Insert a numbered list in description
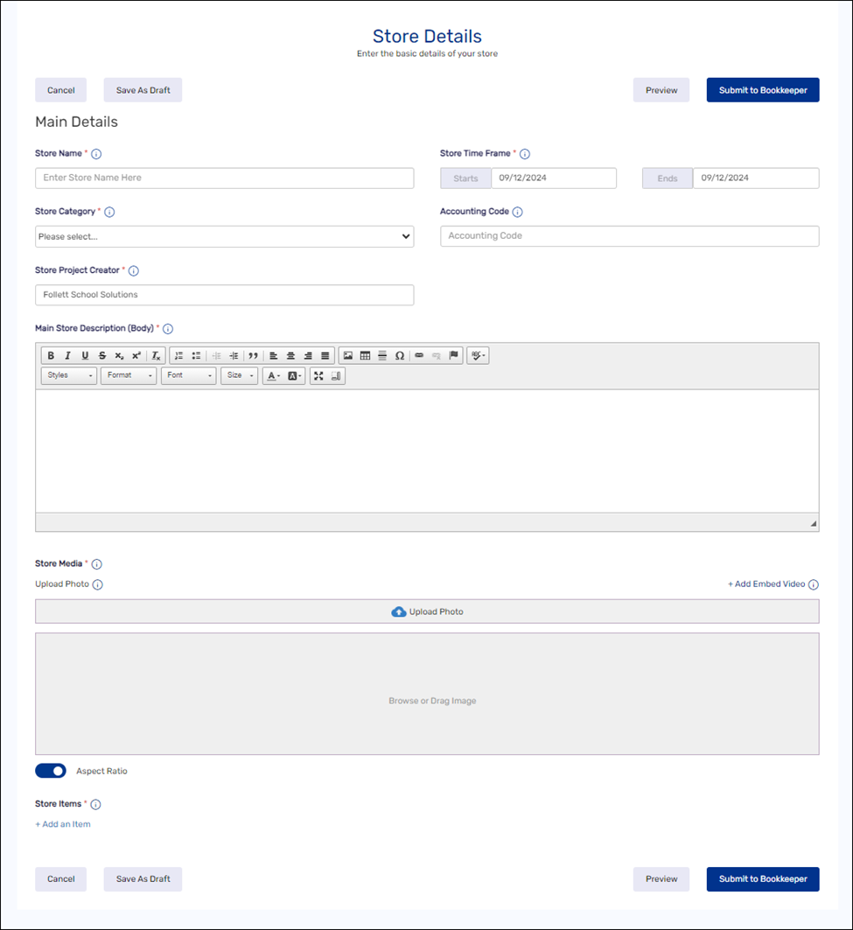853x930 pixels. [x=179, y=356]
